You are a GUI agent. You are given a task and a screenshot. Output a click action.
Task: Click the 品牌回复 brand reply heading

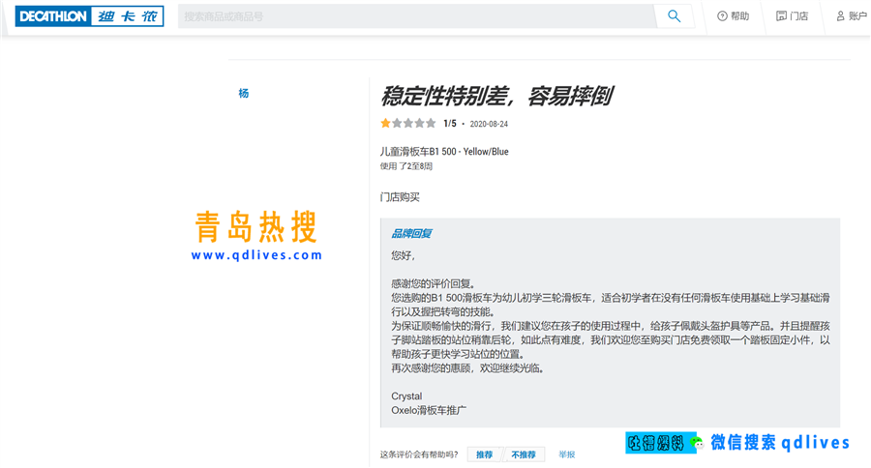[411, 233]
